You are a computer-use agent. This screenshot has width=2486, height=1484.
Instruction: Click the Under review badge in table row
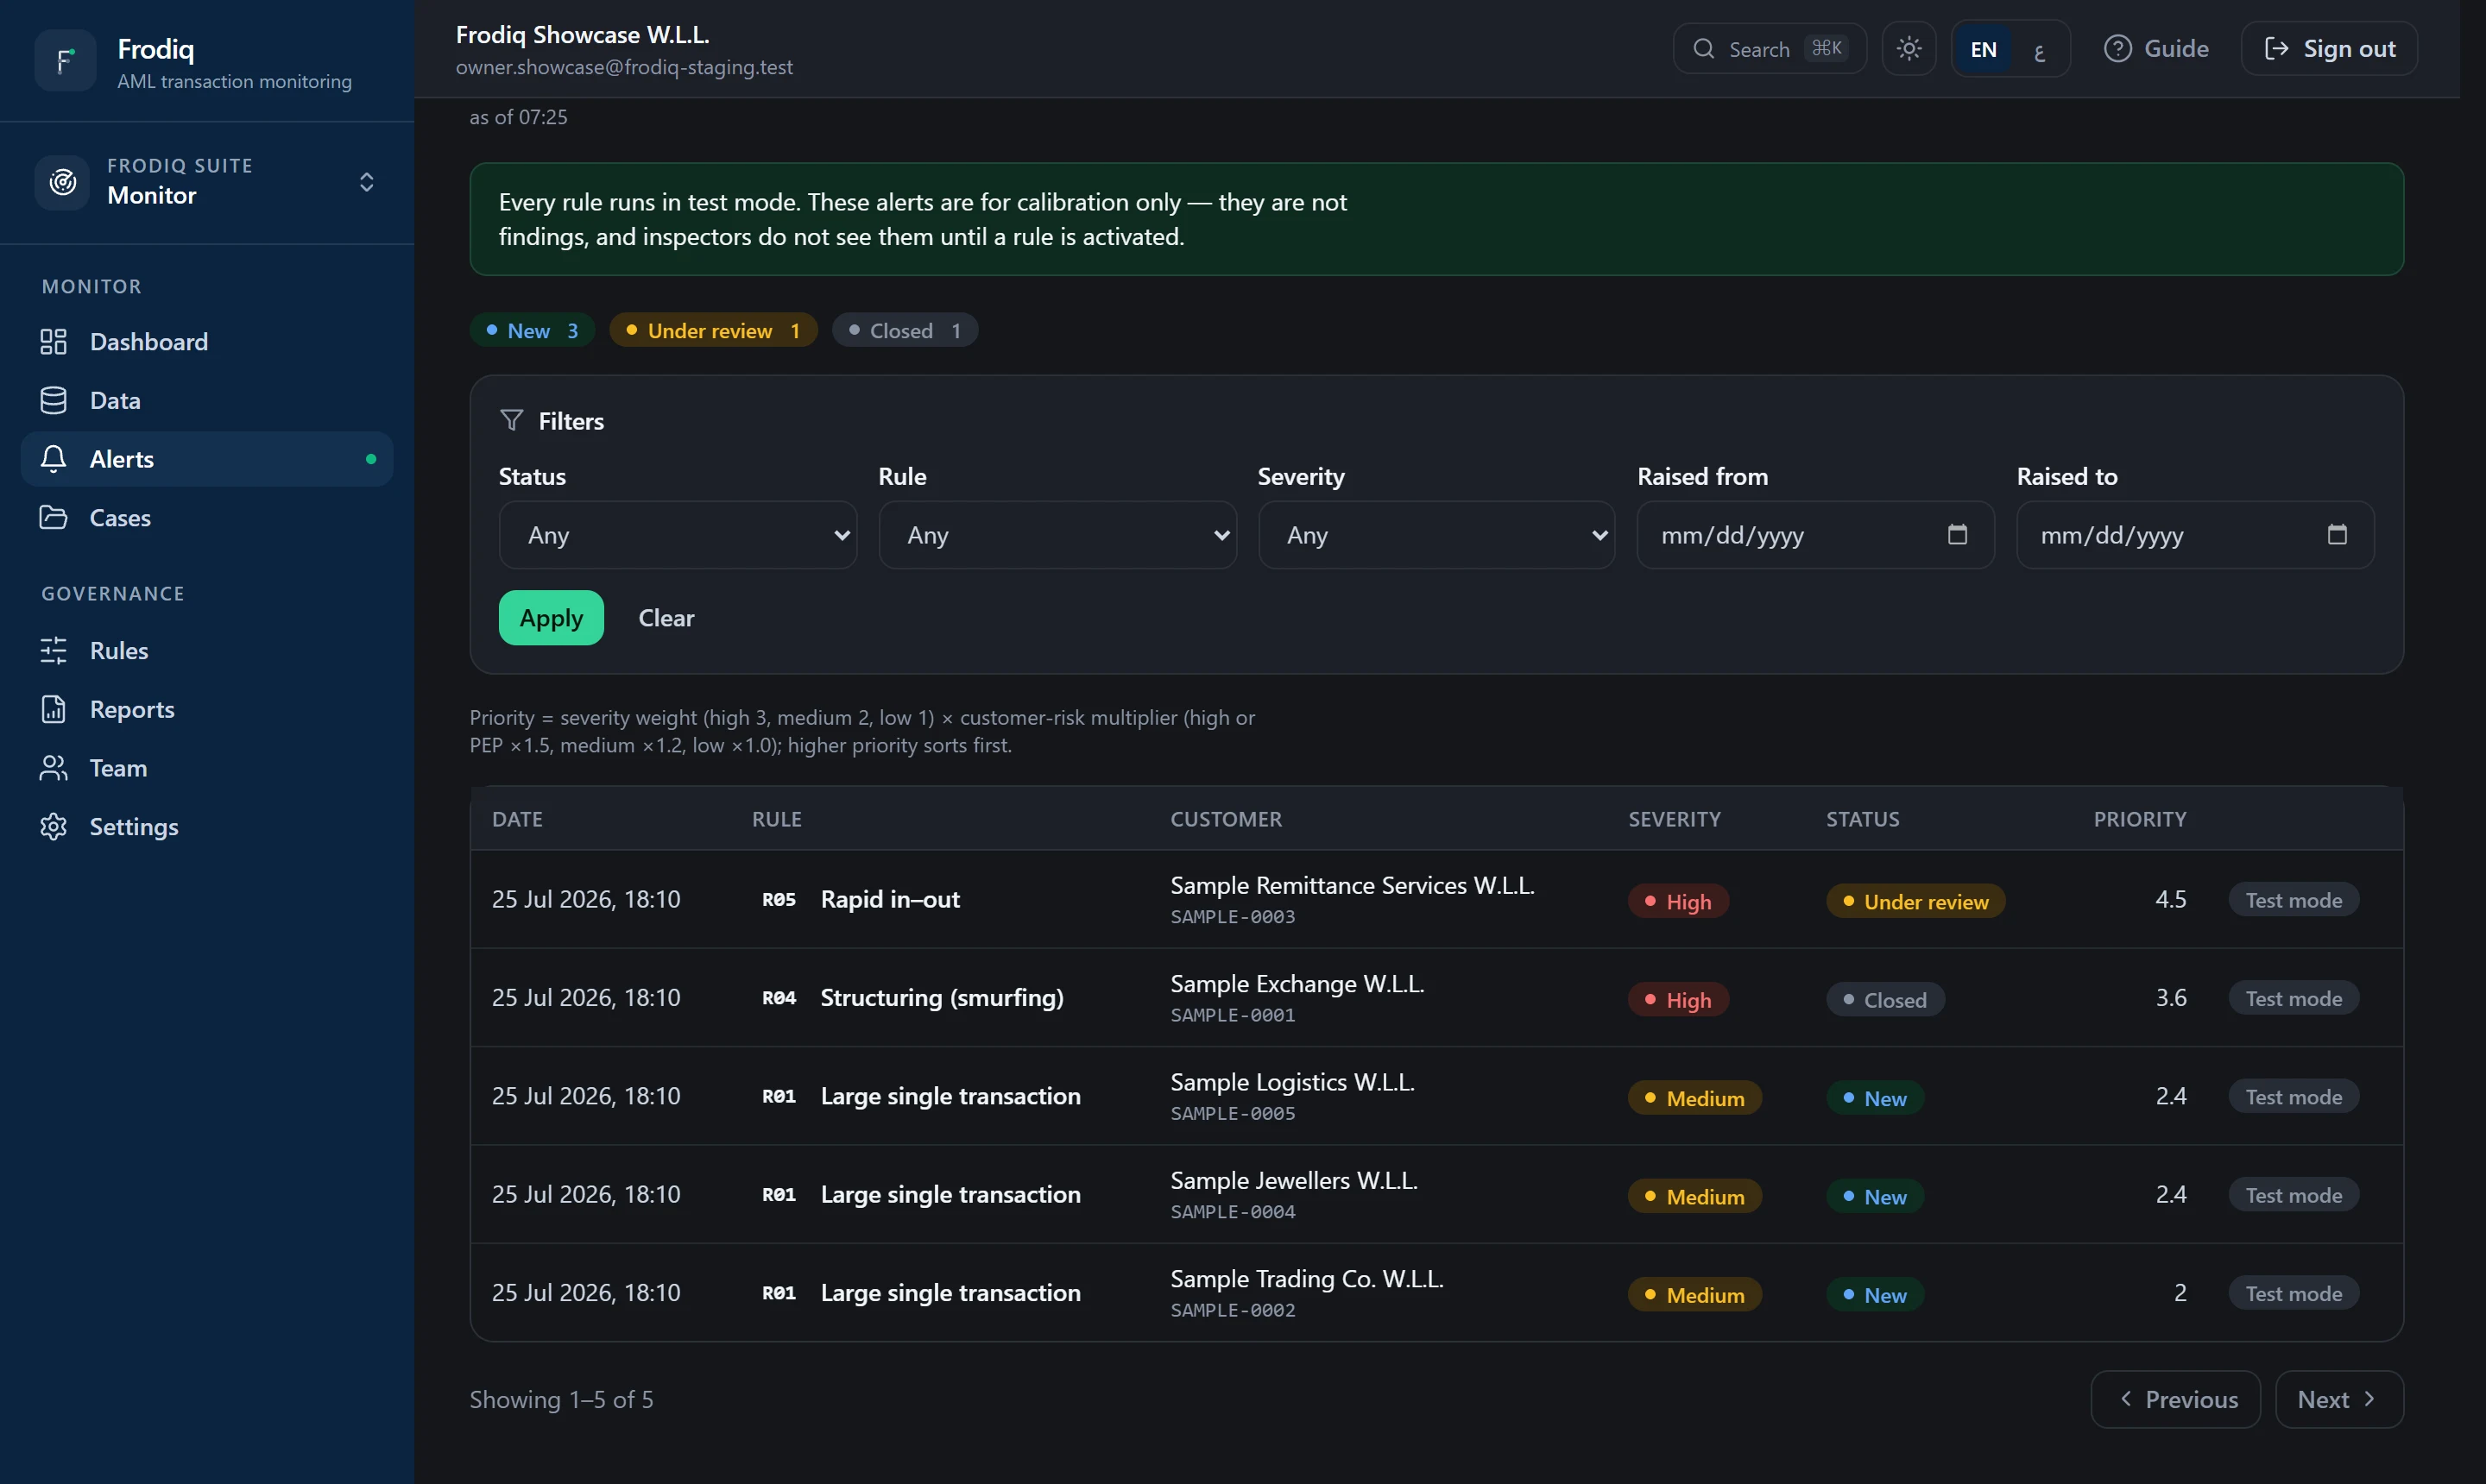[1915, 902]
